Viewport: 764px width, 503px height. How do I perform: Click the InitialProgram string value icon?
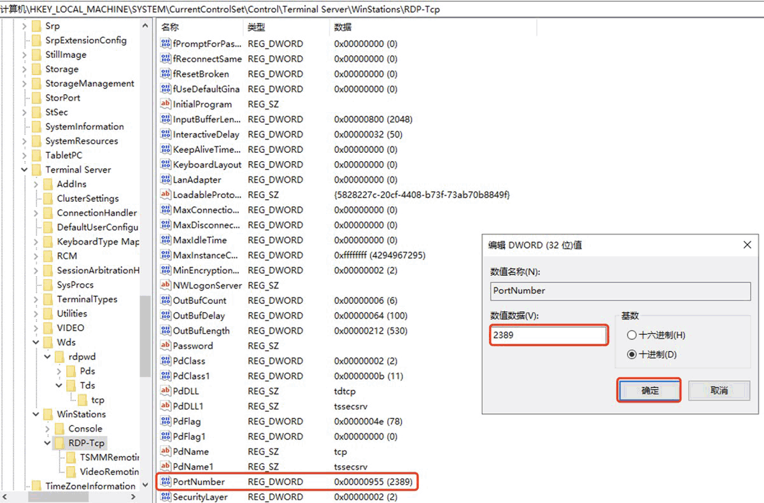point(166,104)
